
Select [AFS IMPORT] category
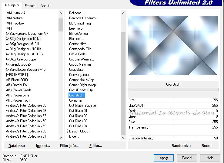pyautogui.click(x=17, y=75)
